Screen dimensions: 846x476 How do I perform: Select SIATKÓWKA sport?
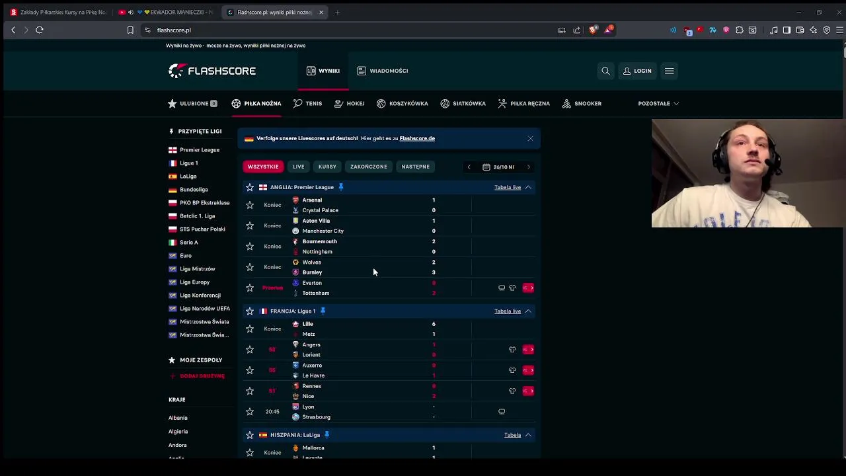tap(463, 104)
